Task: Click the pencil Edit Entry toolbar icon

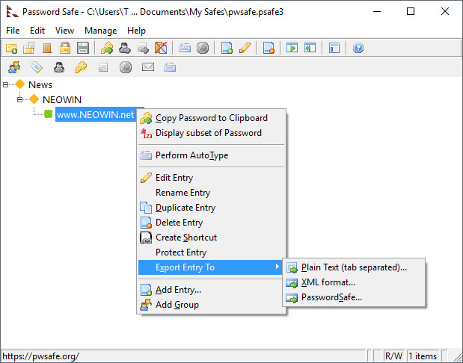Action: [x=245, y=49]
